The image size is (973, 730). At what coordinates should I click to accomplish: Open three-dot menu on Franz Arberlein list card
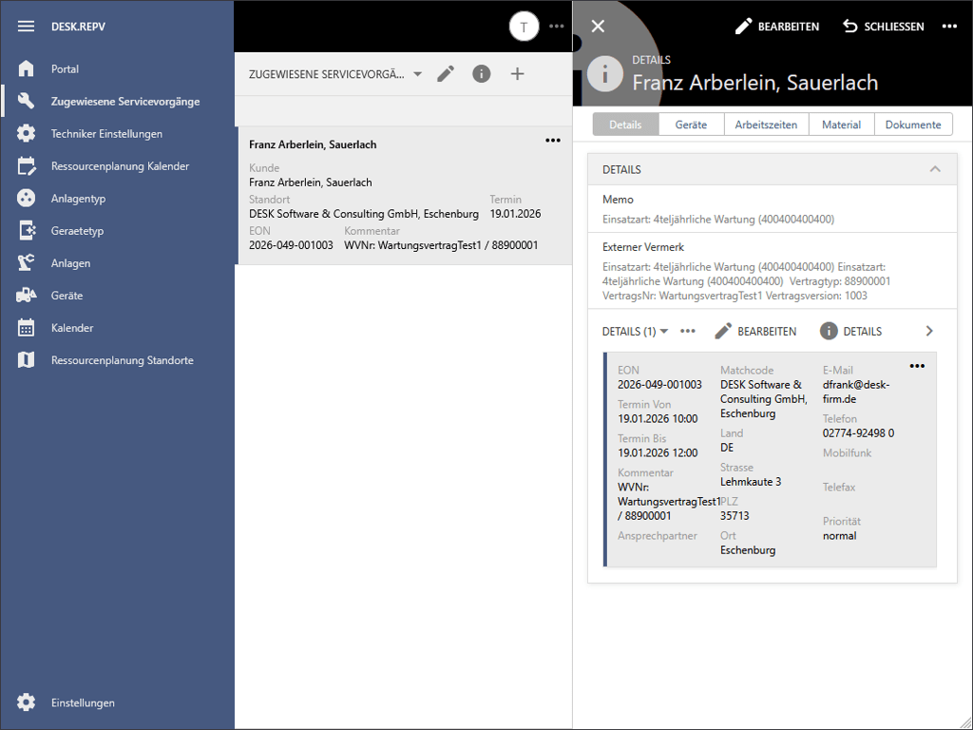click(553, 141)
